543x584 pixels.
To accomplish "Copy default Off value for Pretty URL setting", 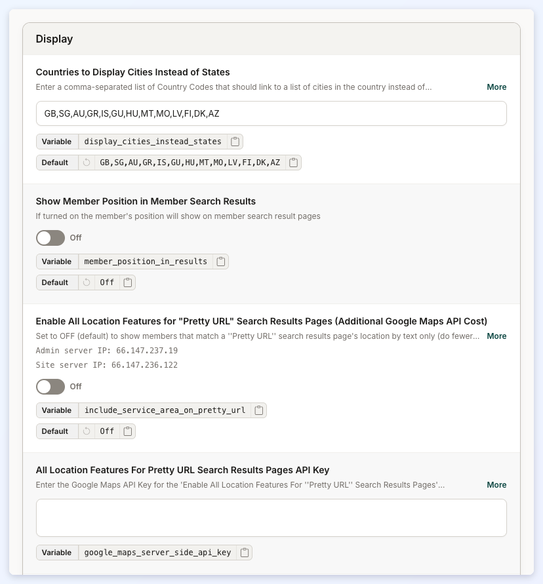I will [127, 431].
